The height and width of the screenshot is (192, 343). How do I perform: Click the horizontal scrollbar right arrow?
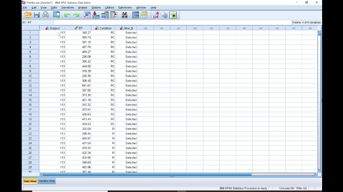[x=316, y=174]
